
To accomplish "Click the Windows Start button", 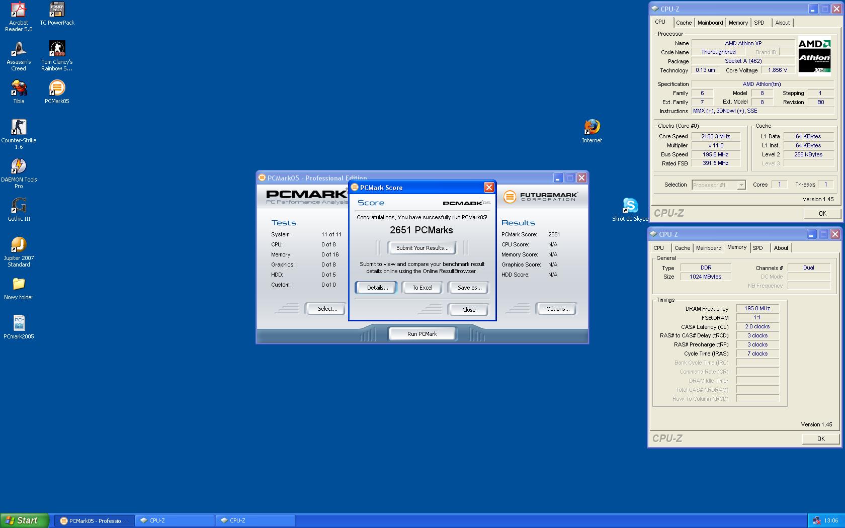I will pos(25,520).
